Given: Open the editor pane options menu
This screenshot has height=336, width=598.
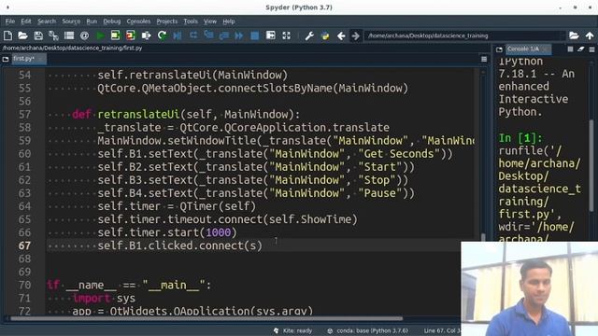Looking at the screenshot, I should click(x=484, y=59).
